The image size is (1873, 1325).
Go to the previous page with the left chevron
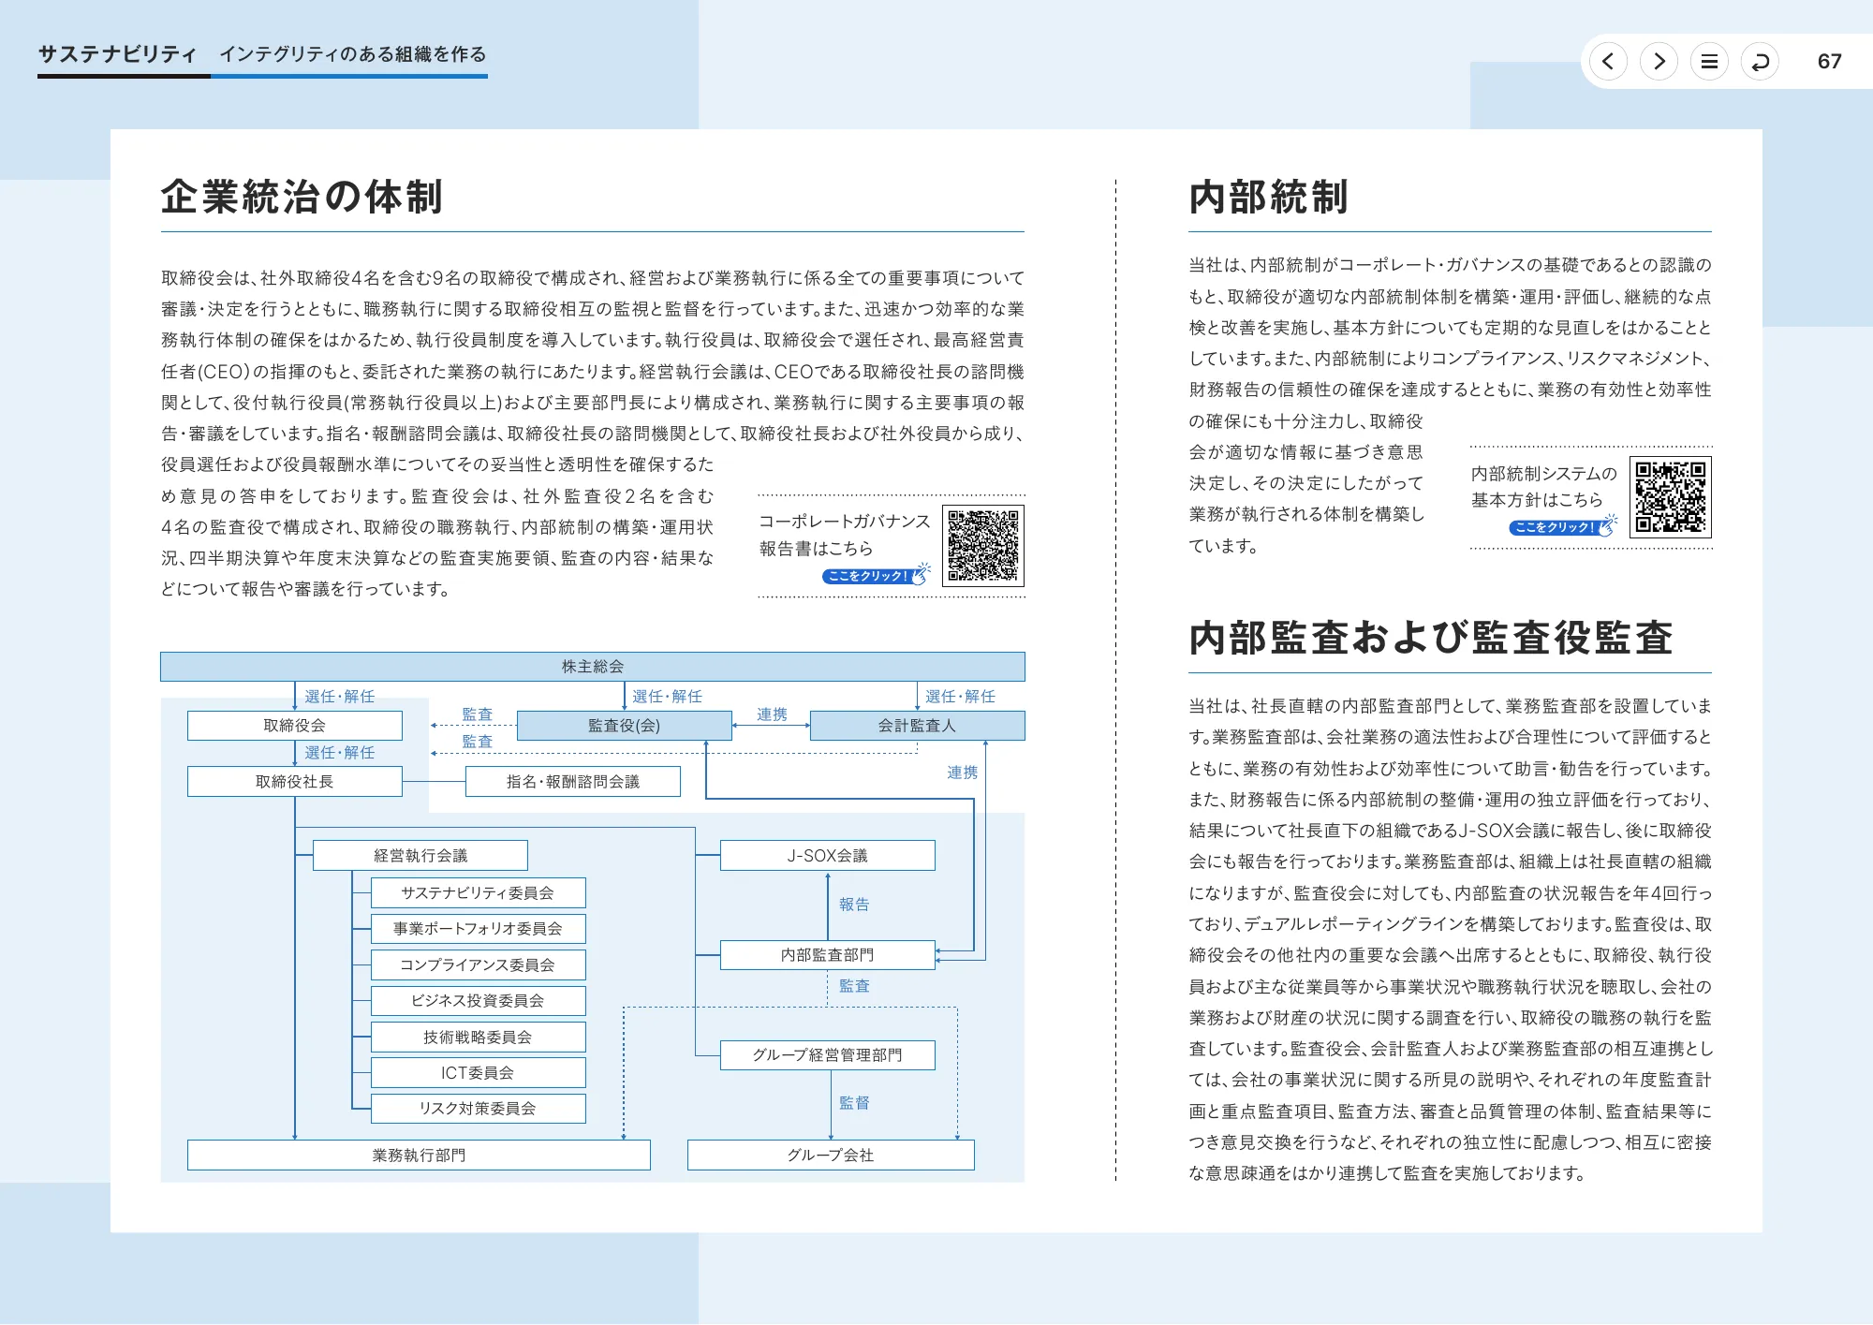pyautogui.click(x=1608, y=62)
